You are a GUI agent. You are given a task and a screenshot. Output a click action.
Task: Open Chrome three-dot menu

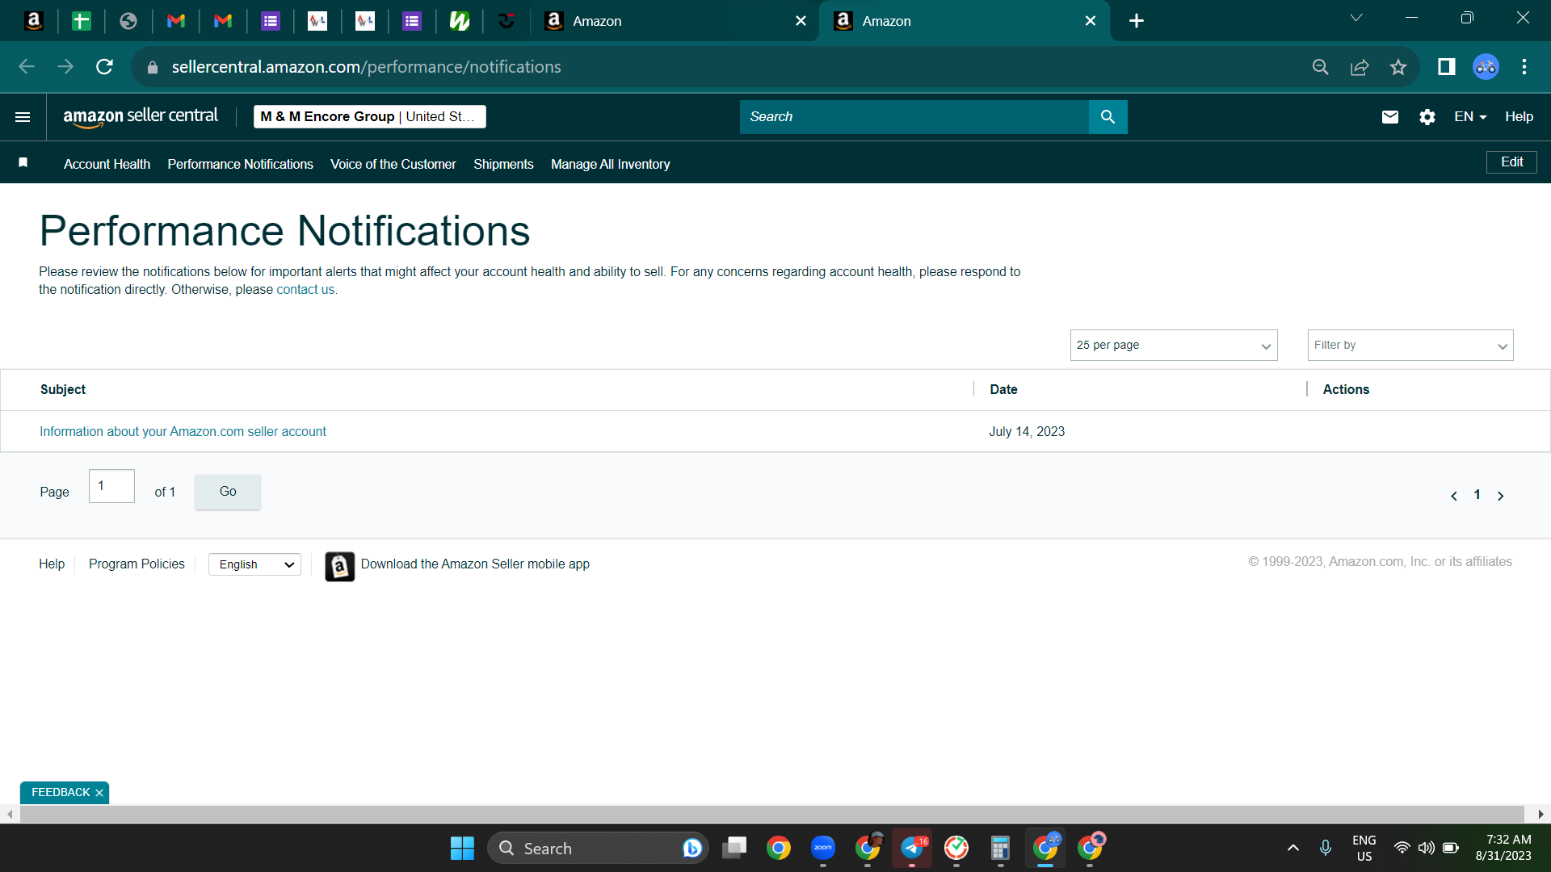click(1524, 67)
